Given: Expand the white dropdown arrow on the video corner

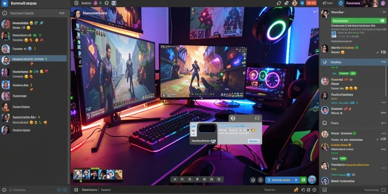Looking at the screenshot, I should pos(315,11).
